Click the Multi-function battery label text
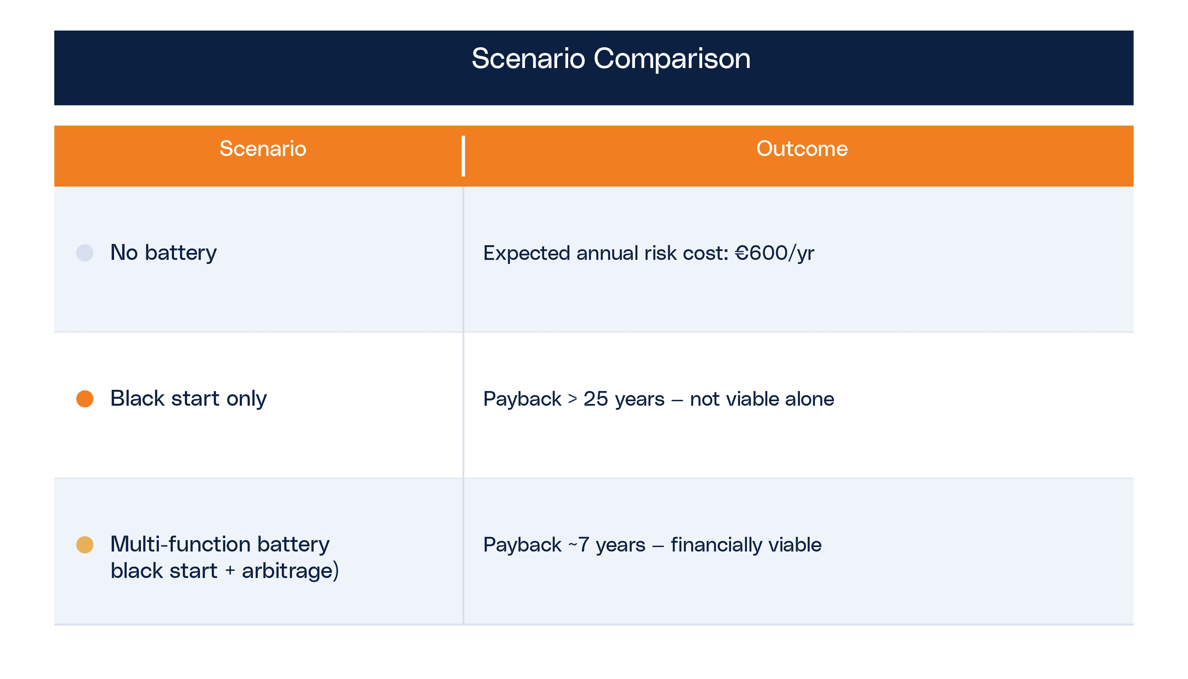Viewport: 1188px width, 679px height. [x=220, y=544]
